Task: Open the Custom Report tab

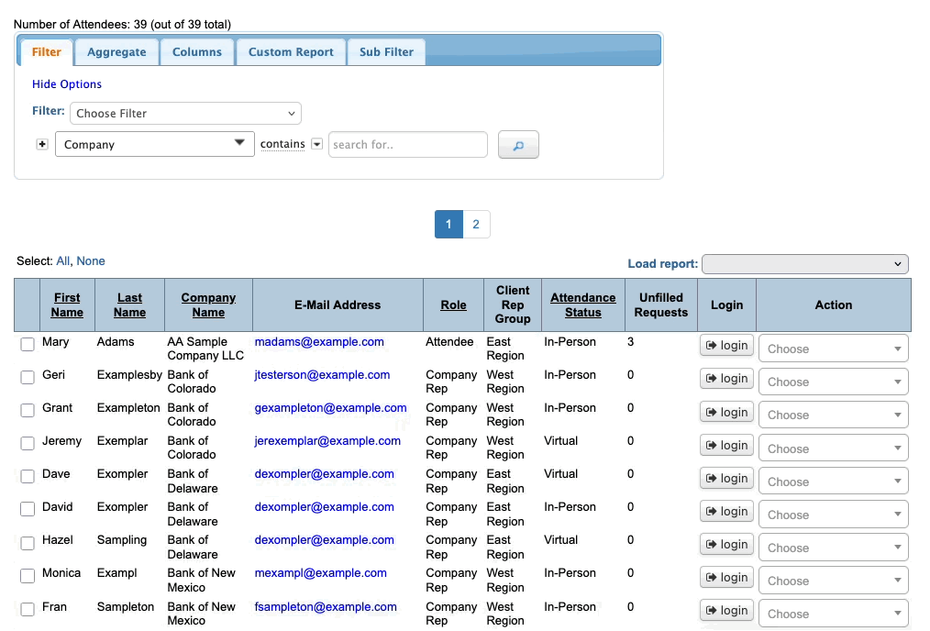Action: coord(291,52)
